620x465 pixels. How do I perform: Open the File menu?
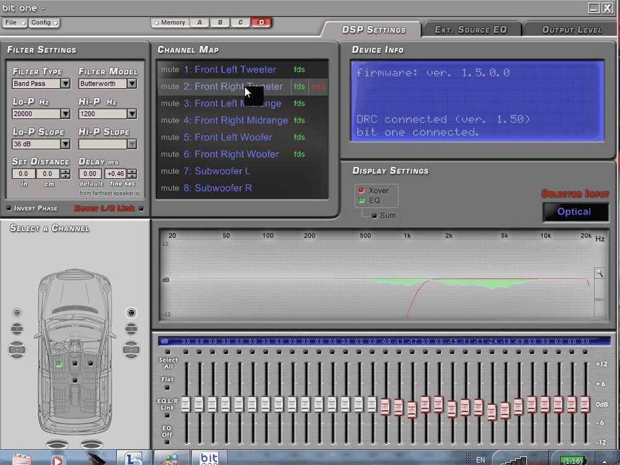(15, 22)
